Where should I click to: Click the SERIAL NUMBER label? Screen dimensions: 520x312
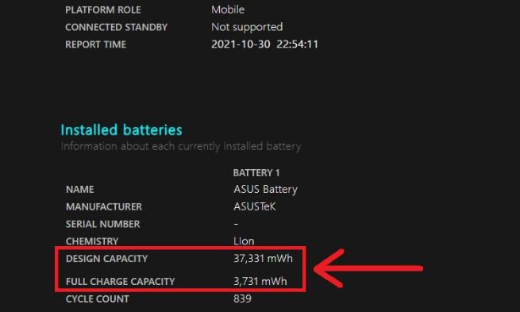pos(102,224)
